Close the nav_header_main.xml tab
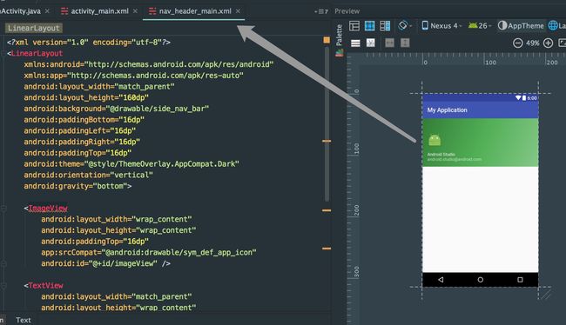The image size is (566, 325). click(238, 11)
